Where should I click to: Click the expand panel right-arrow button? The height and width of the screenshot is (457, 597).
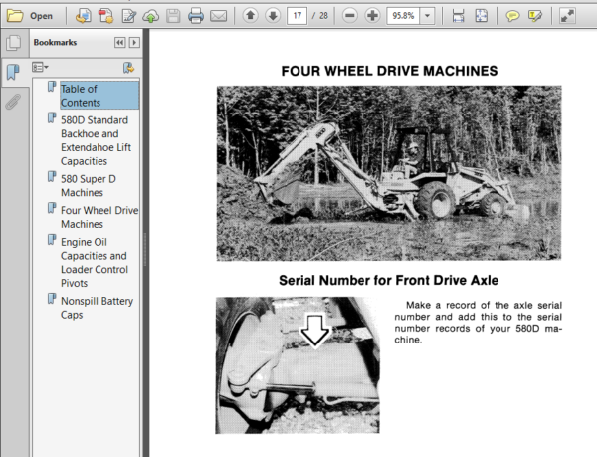tap(134, 42)
